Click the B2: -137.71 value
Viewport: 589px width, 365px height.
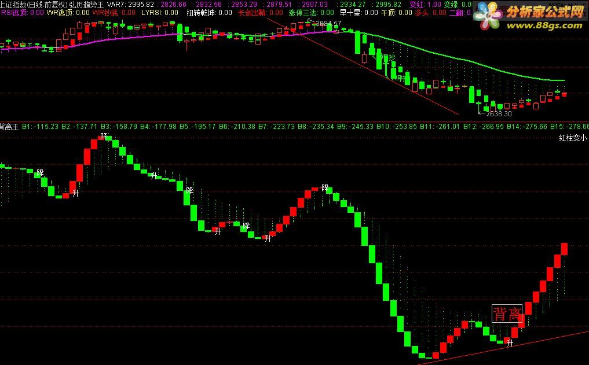79,127
